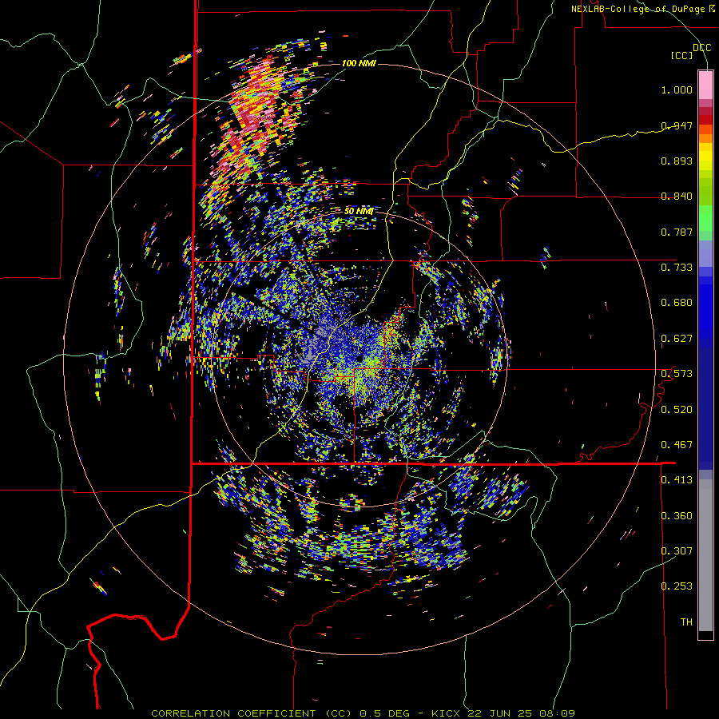
Task: Pick the red segment of the color bar
Action: tap(705, 120)
